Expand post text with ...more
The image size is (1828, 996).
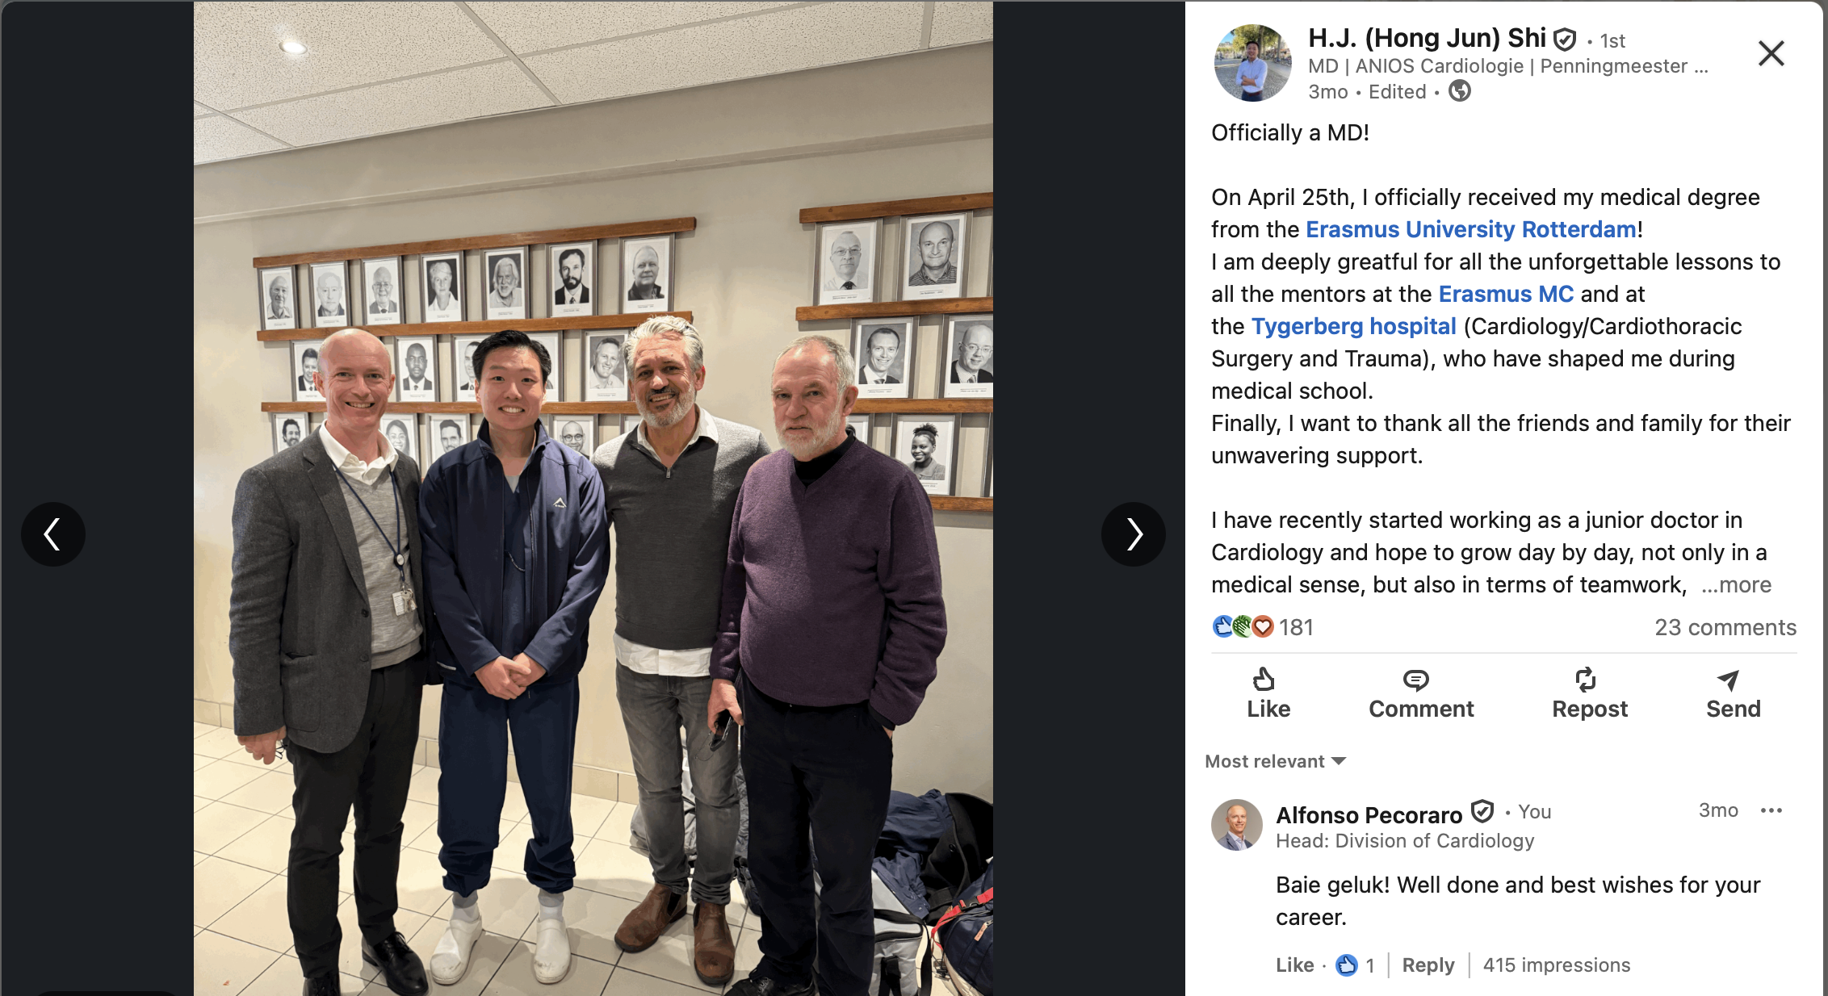[1736, 584]
